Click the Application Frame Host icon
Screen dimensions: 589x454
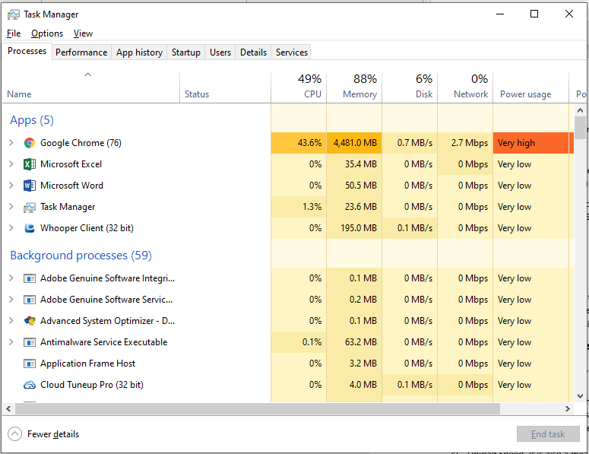click(x=30, y=364)
